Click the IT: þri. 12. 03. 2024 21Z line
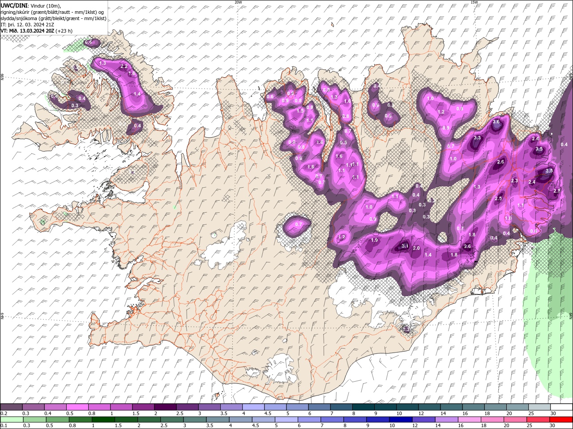Screen dimensions: 573x429 (28, 25)
